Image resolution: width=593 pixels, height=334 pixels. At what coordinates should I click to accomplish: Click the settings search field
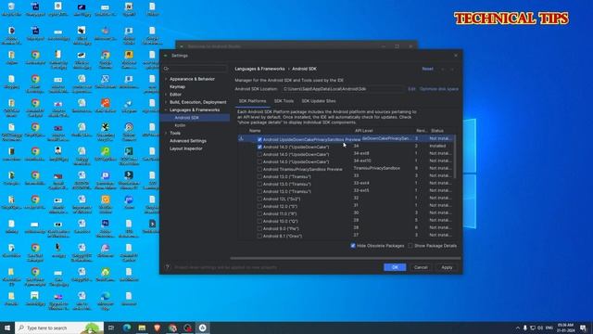[196, 69]
